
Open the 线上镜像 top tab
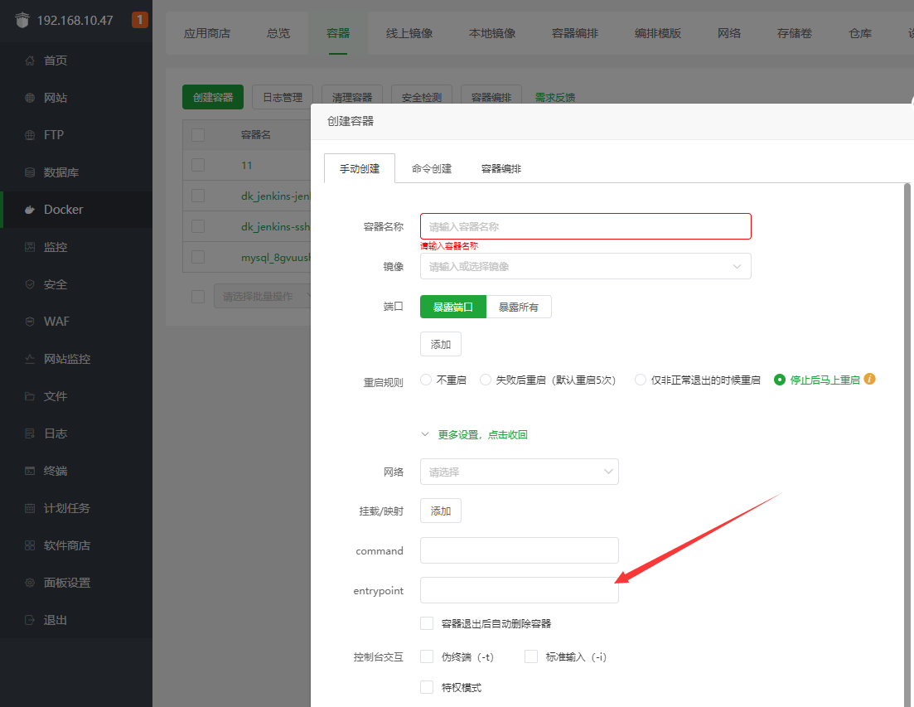coord(409,34)
